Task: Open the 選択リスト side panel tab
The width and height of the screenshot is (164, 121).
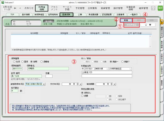Action: (x=162, y=31)
